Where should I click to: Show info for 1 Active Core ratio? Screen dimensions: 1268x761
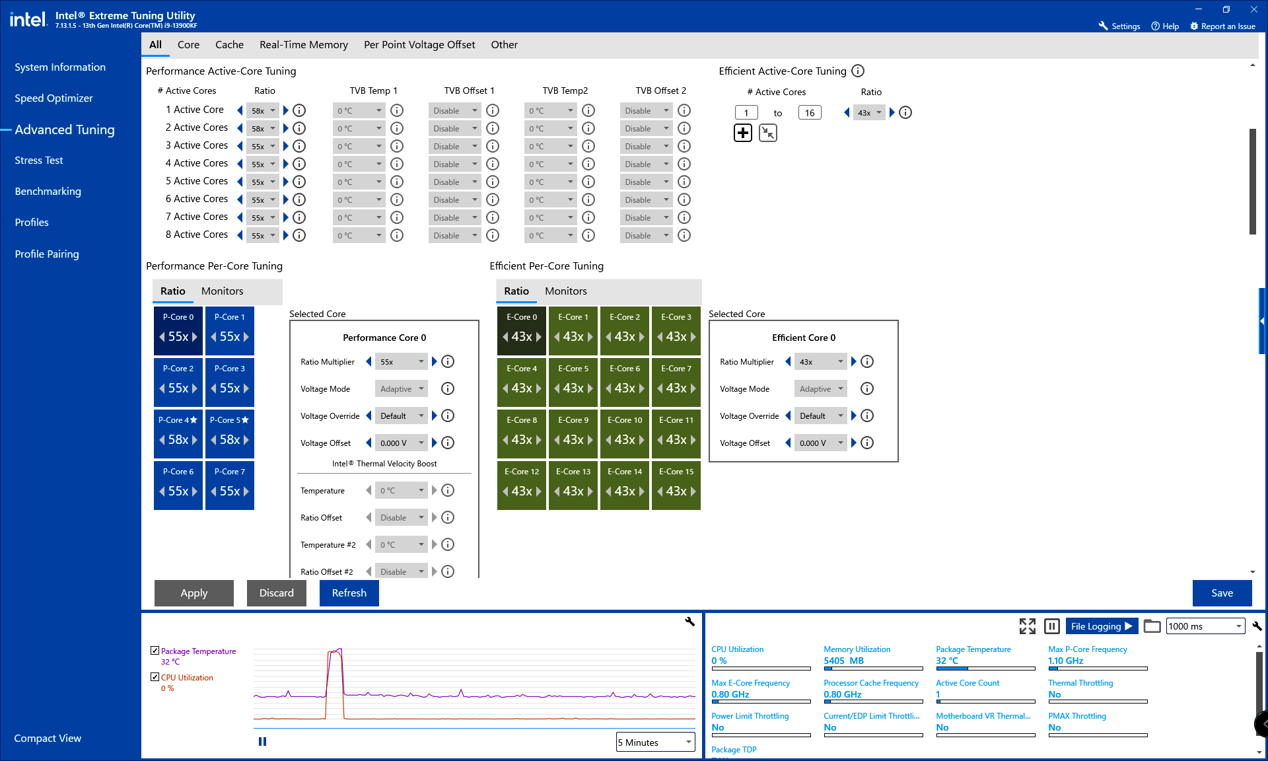click(x=299, y=110)
